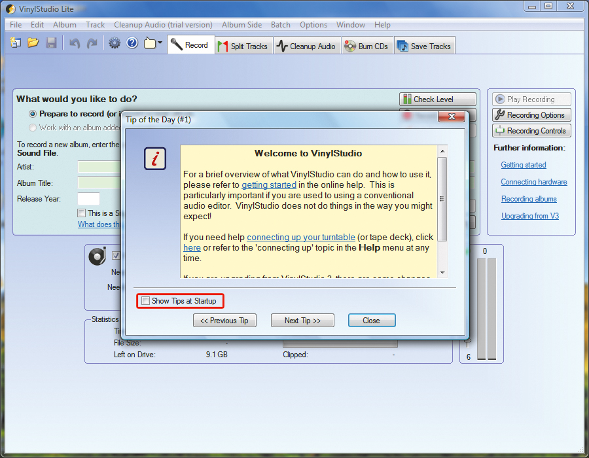Viewport: 589px width, 458px height.
Task: Open the 'connecting up your turntable' link
Action: [301, 237]
